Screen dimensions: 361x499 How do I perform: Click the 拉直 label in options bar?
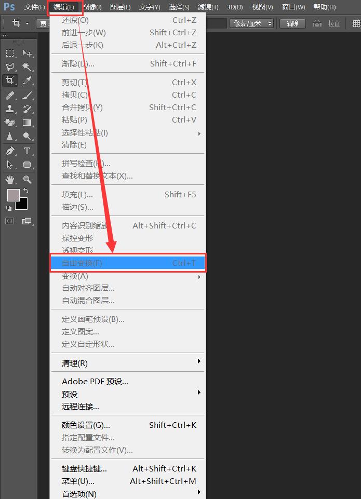click(x=334, y=23)
